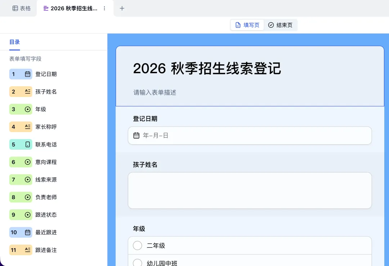Viewport: 389px width, 266px height.
Task: Click the 登记日期 question label in the form
Action: tap(145, 119)
